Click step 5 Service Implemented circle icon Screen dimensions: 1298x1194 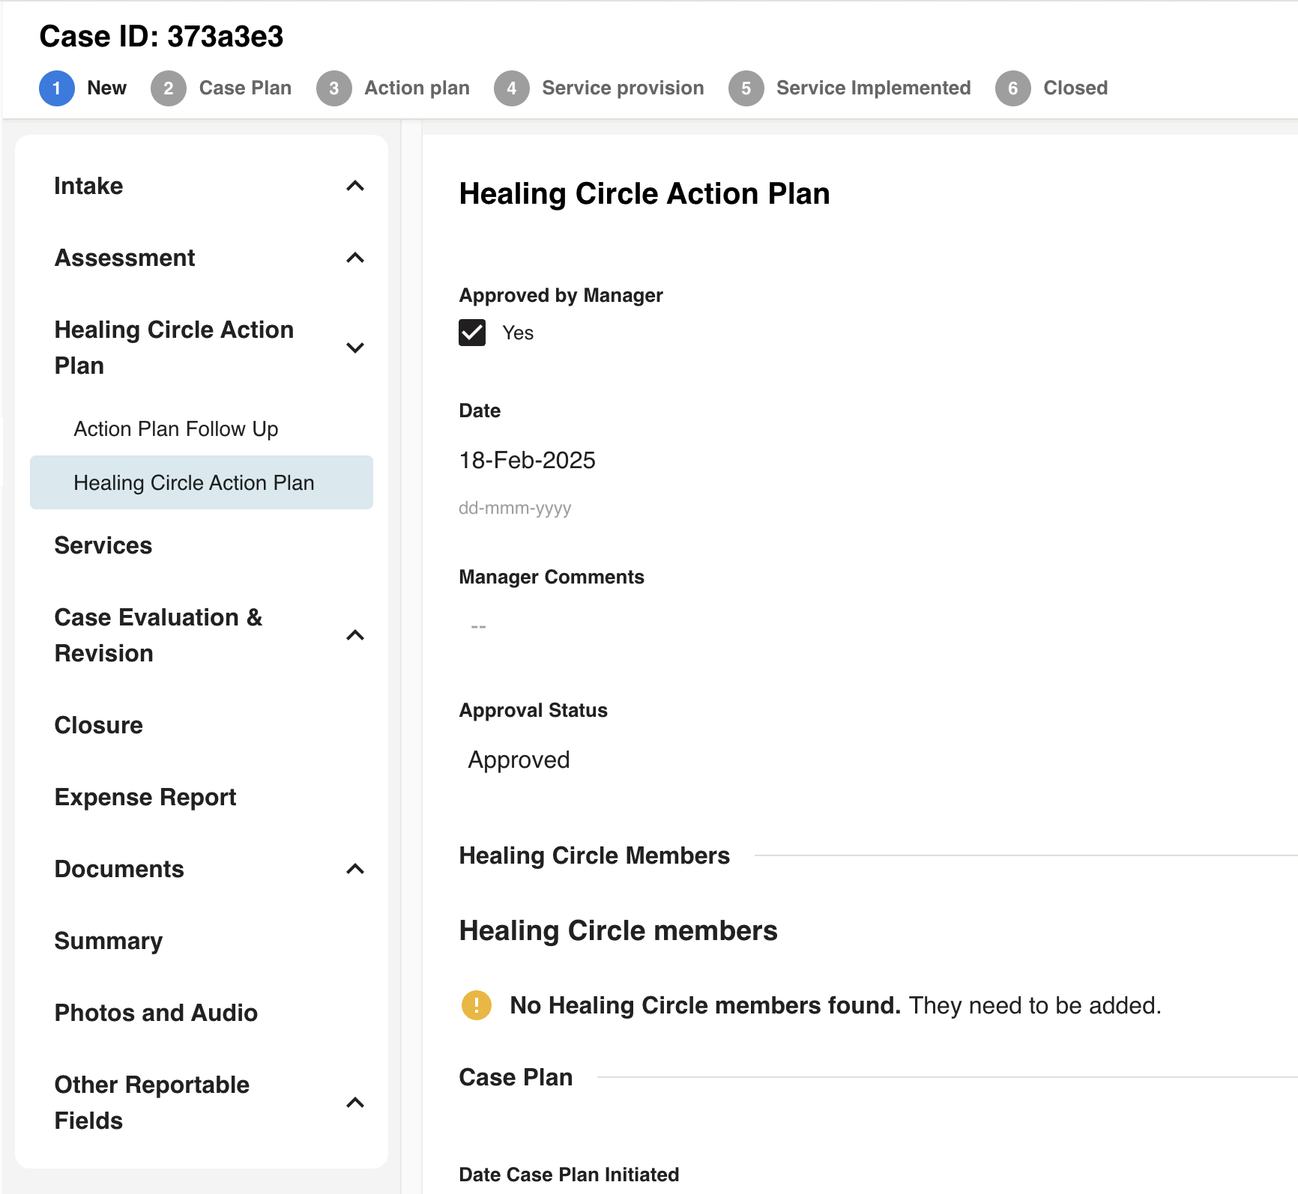point(746,88)
